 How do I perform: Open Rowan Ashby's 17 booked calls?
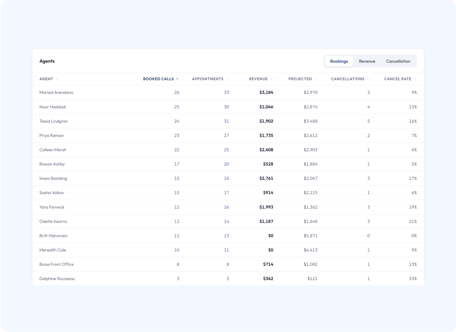coord(176,164)
